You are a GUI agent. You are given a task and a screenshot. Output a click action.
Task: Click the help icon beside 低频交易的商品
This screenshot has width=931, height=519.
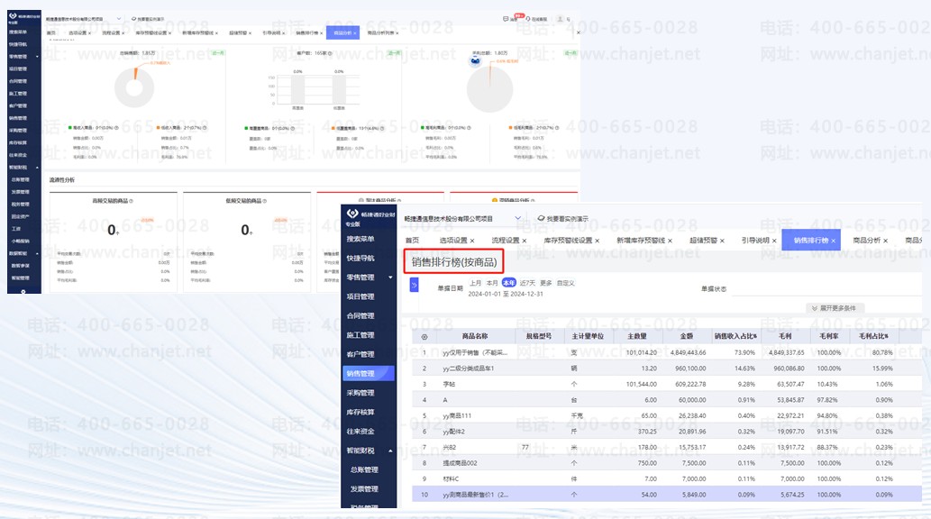pyautogui.click(x=264, y=201)
